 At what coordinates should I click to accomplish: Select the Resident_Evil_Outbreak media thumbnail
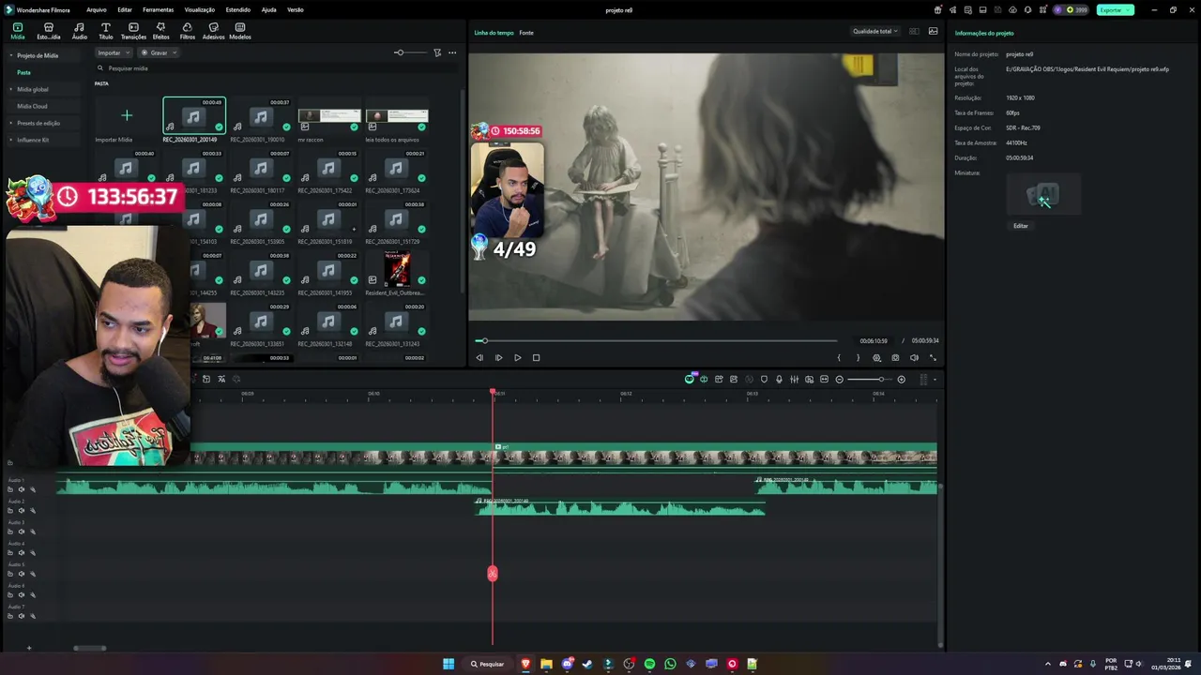(x=397, y=269)
